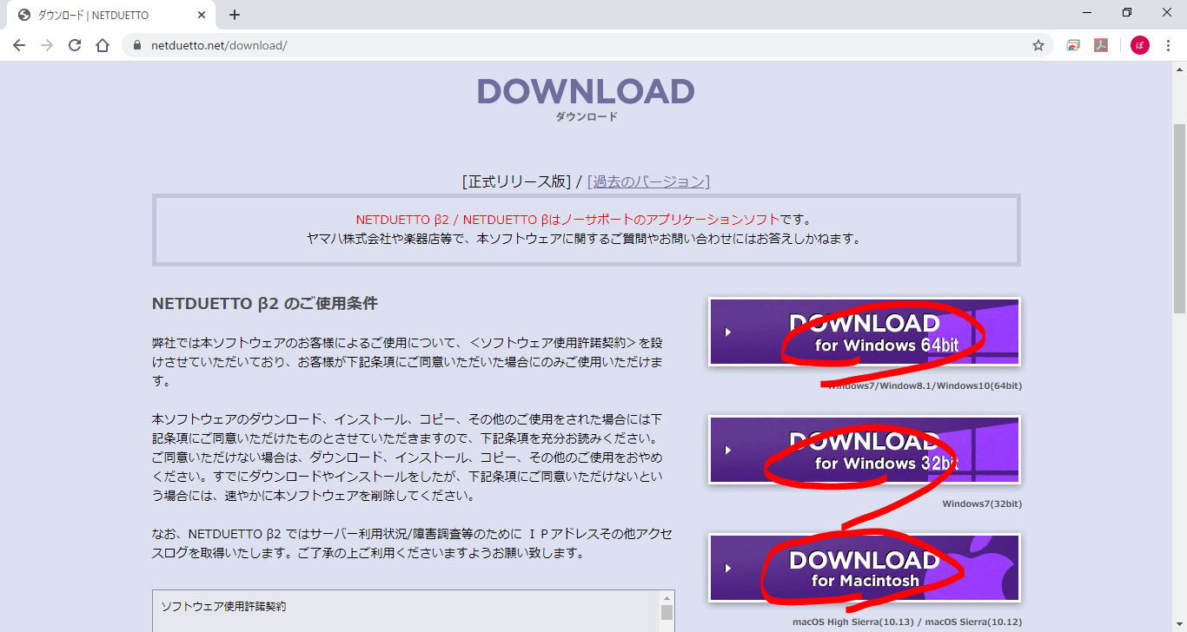Click the PDF extension icon
This screenshot has width=1187, height=632.
(1101, 45)
